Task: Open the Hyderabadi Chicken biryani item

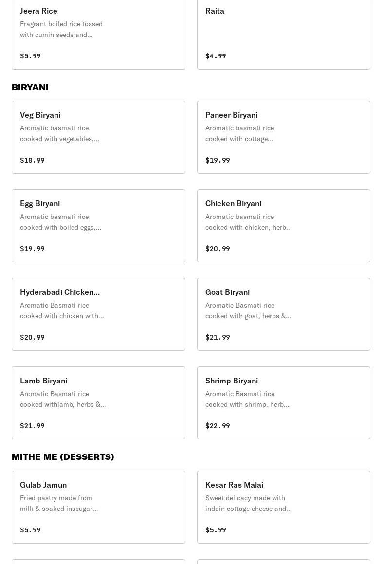Action: click(60, 292)
